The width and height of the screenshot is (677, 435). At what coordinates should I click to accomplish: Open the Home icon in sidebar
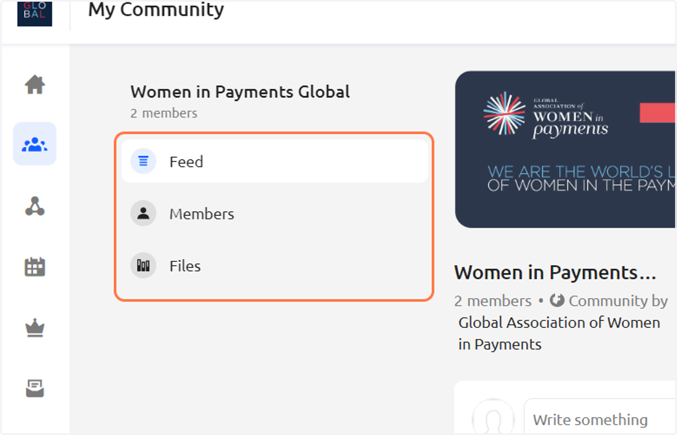35,85
